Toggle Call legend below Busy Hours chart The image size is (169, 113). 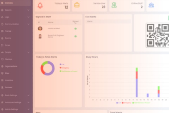119,103
